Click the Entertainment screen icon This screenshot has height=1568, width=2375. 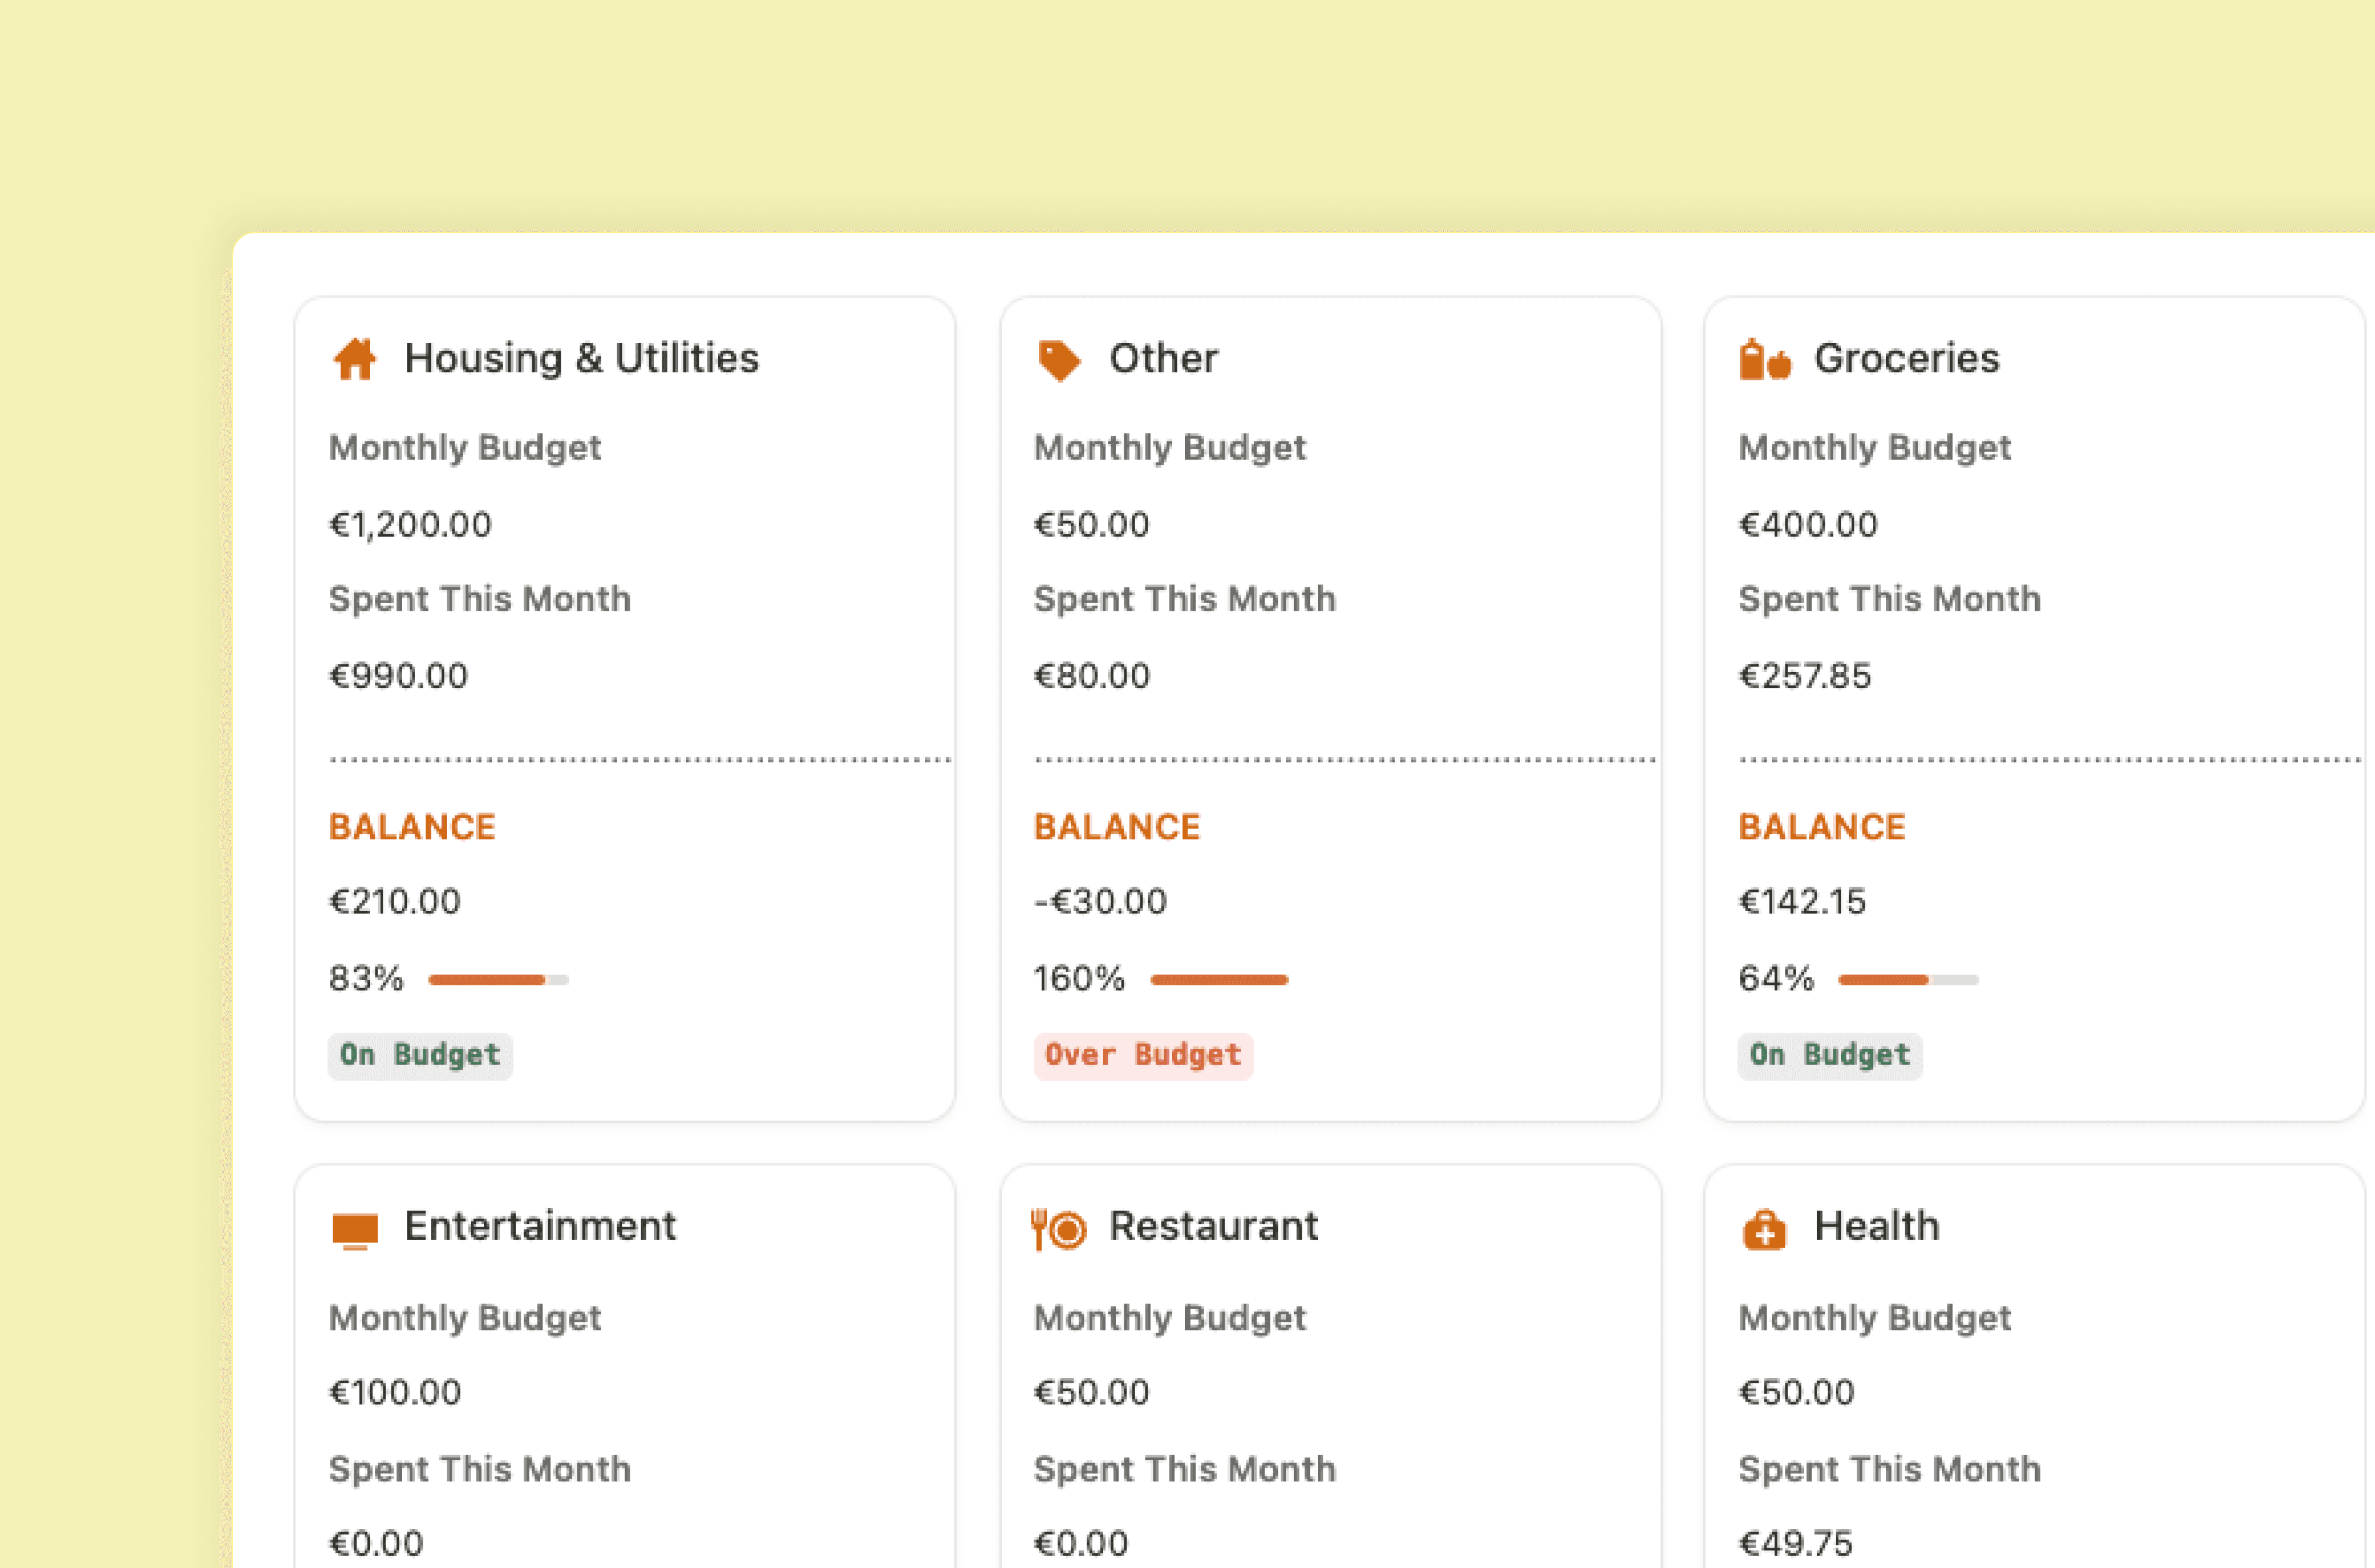pos(355,1228)
